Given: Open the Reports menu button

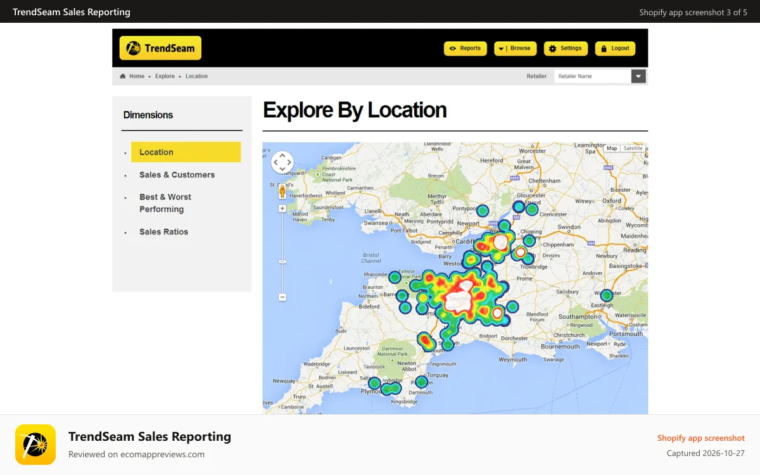Looking at the screenshot, I should 465,49.
